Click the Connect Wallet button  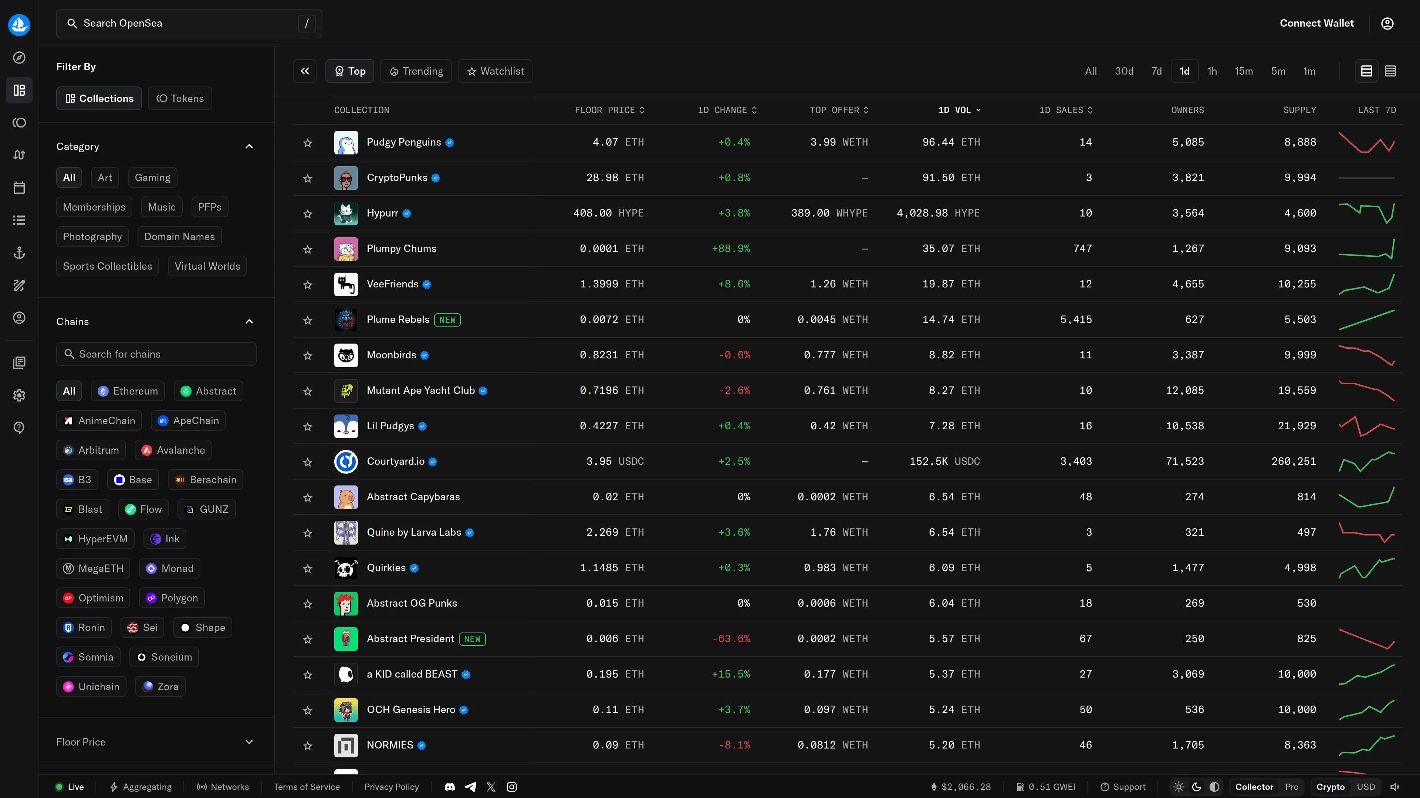point(1316,23)
